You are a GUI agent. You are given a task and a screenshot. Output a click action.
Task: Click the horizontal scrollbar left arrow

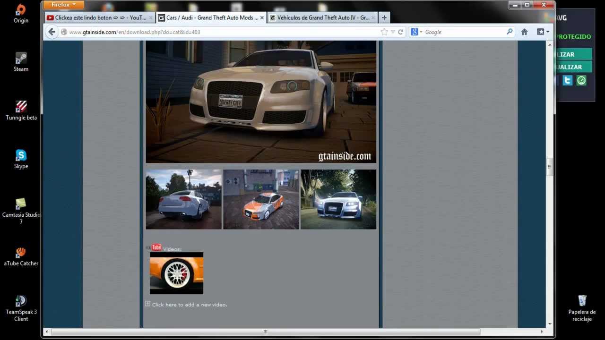[x=46, y=331]
